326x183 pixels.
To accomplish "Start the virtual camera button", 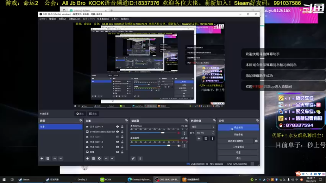I will point(236,141).
